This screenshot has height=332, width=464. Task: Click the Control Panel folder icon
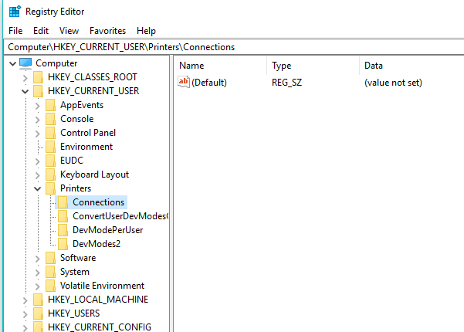click(x=51, y=133)
